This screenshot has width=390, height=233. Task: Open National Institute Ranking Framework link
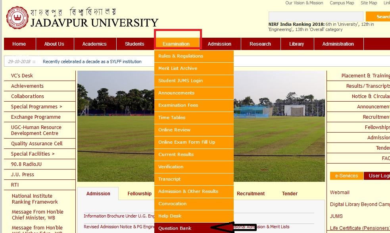pyautogui.click(x=35, y=199)
